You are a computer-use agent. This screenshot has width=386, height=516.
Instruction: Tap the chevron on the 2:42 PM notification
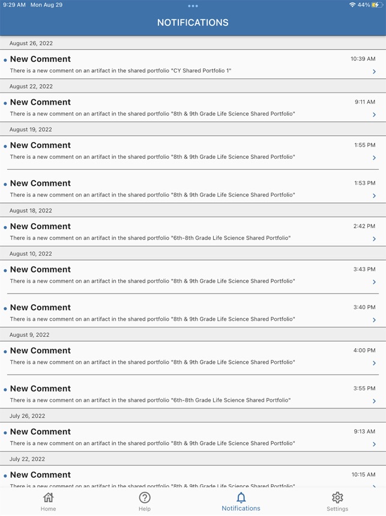click(x=374, y=239)
